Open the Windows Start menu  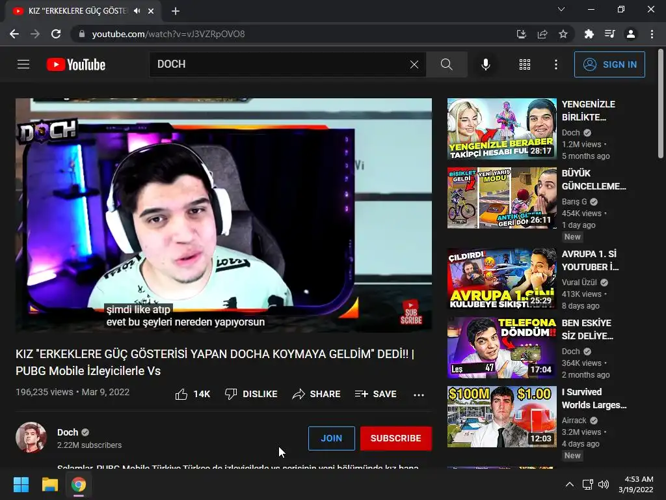(21, 484)
